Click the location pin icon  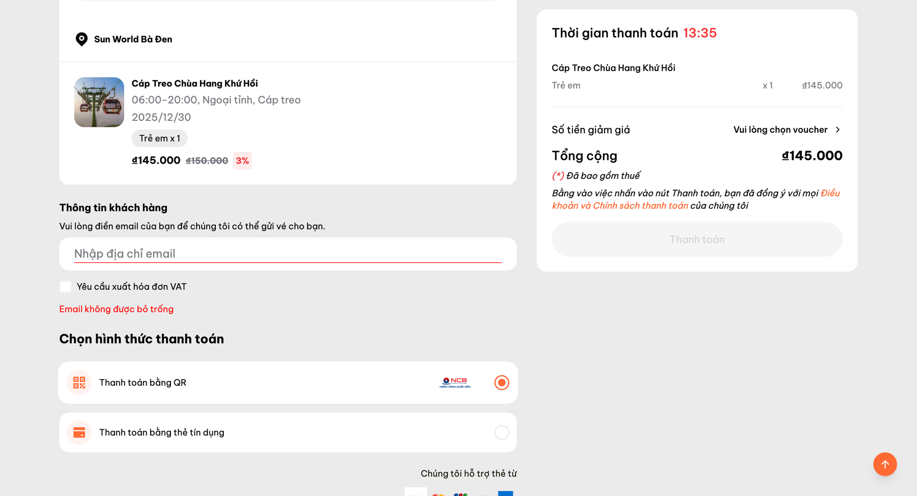82,39
